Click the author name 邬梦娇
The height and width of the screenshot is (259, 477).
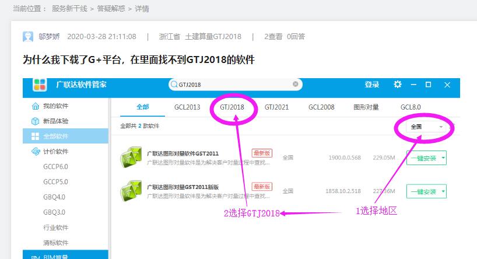pyautogui.click(x=49, y=37)
